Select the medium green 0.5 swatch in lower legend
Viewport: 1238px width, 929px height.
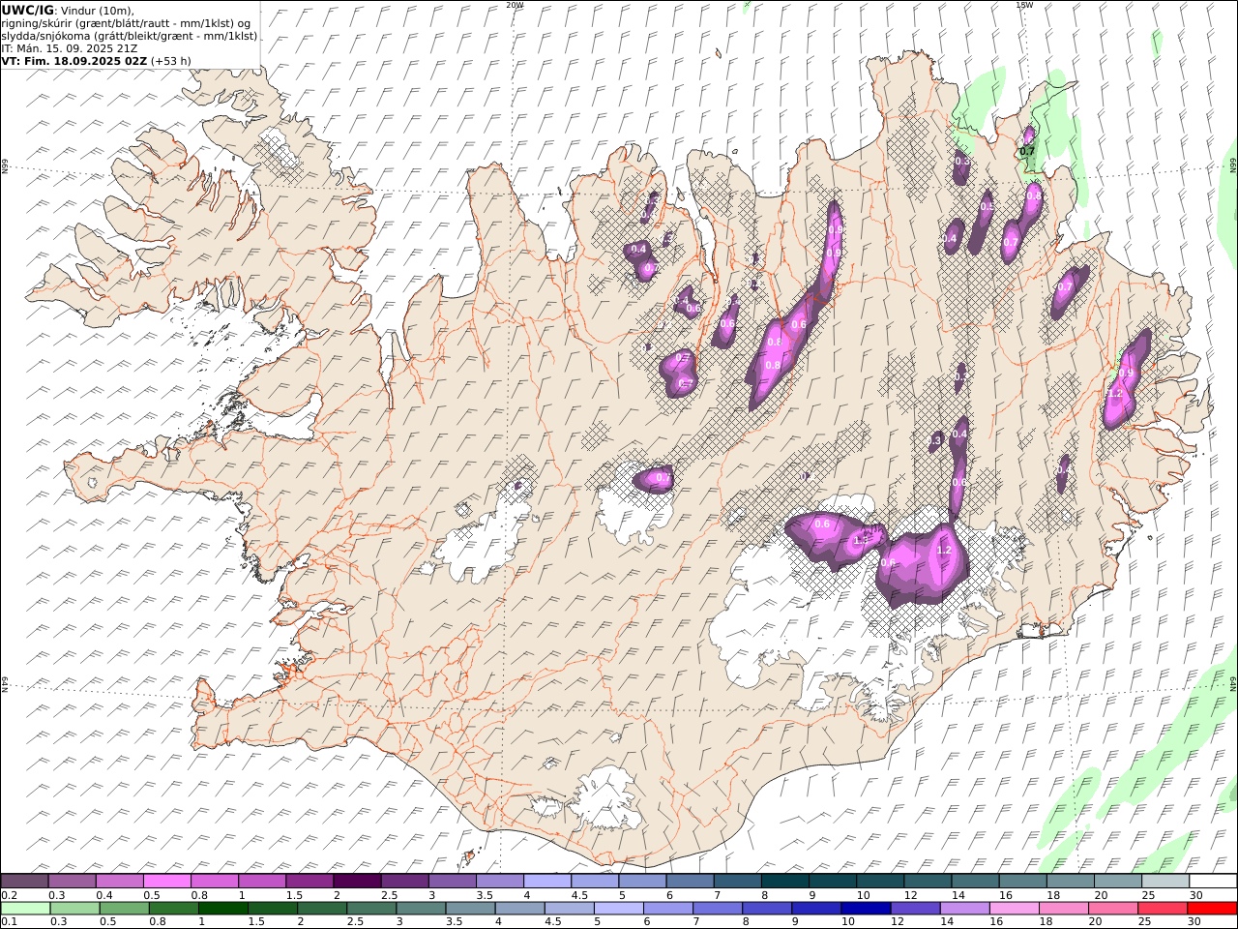coord(124,909)
